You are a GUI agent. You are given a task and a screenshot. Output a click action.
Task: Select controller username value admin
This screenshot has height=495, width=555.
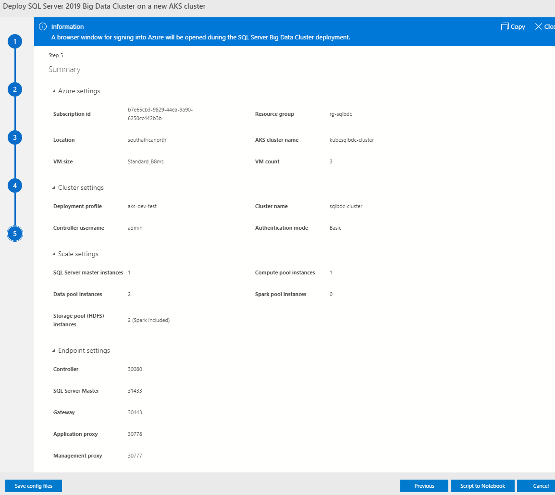135,228
